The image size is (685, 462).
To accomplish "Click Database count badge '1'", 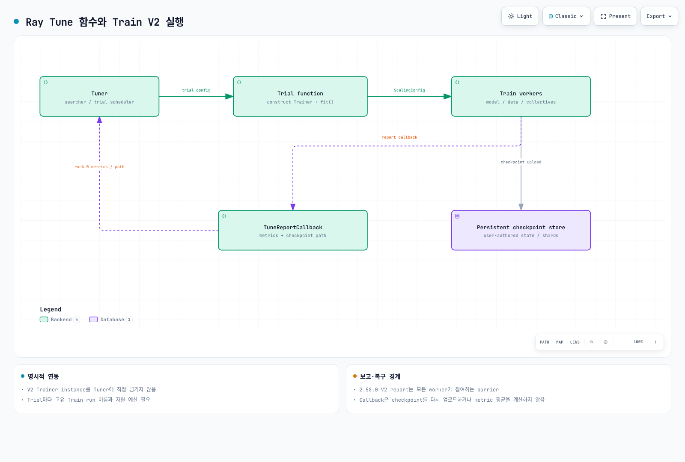I will coord(129,320).
